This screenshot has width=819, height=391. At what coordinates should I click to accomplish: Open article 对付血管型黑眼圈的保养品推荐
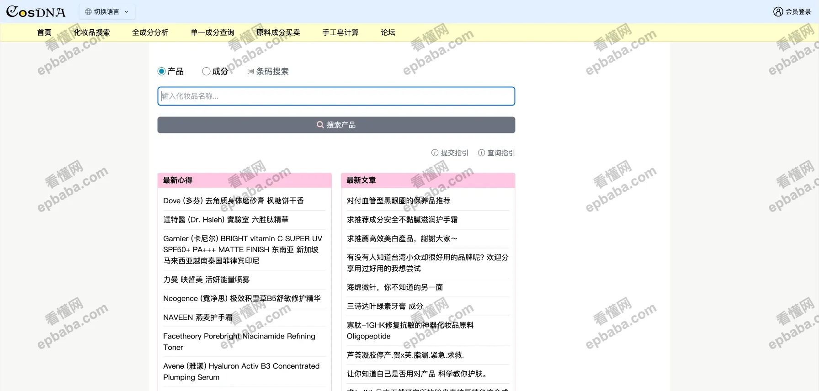tap(399, 201)
